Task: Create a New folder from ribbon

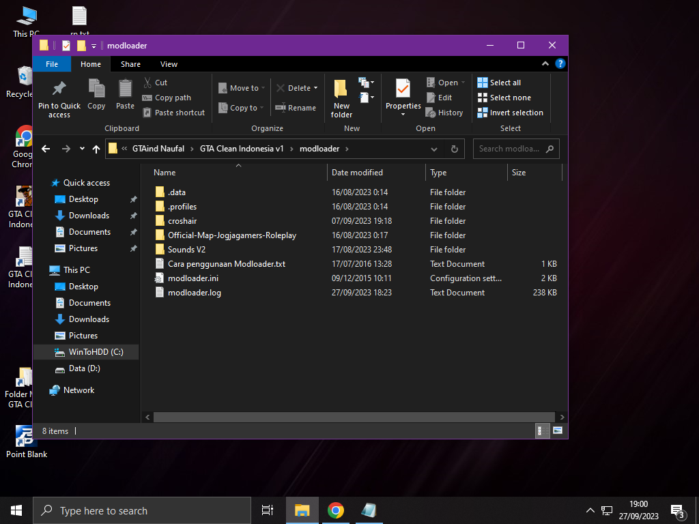Action: coord(341,98)
